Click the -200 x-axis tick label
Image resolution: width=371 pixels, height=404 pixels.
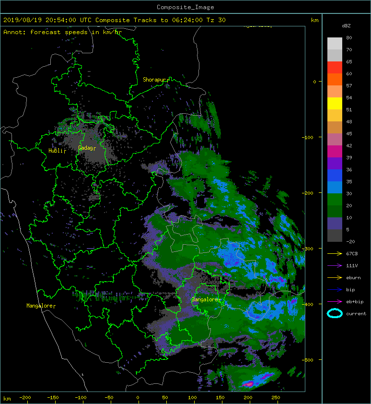pyautogui.click(x=25, y=398)
